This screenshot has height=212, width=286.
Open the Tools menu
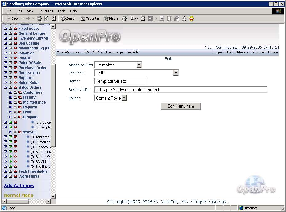tap(62, 11)
